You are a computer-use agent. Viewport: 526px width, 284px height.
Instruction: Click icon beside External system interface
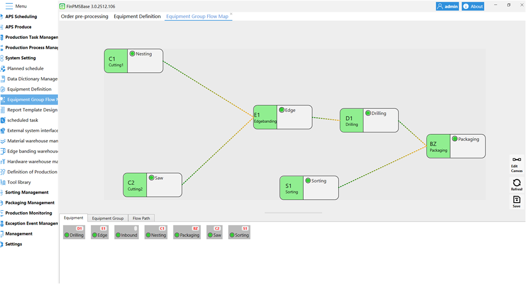tap(3, 130)
